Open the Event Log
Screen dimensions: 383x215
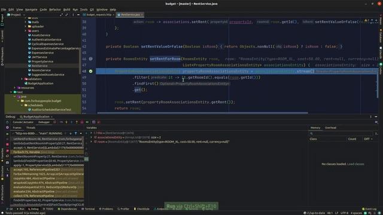pyautogui.click(x=369, y=209)
